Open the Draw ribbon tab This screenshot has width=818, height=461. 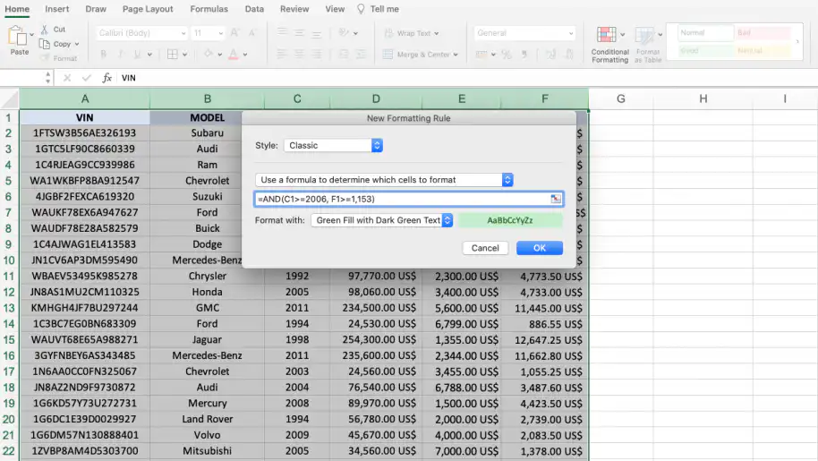click(x=96, y=9)
